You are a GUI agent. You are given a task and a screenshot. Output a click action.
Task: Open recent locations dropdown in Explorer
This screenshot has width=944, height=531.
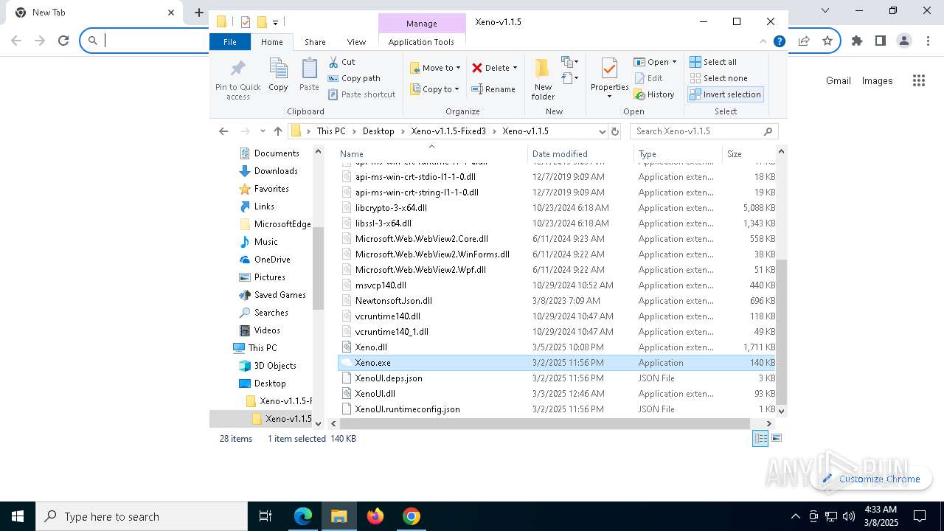click(x=263, y=131)
